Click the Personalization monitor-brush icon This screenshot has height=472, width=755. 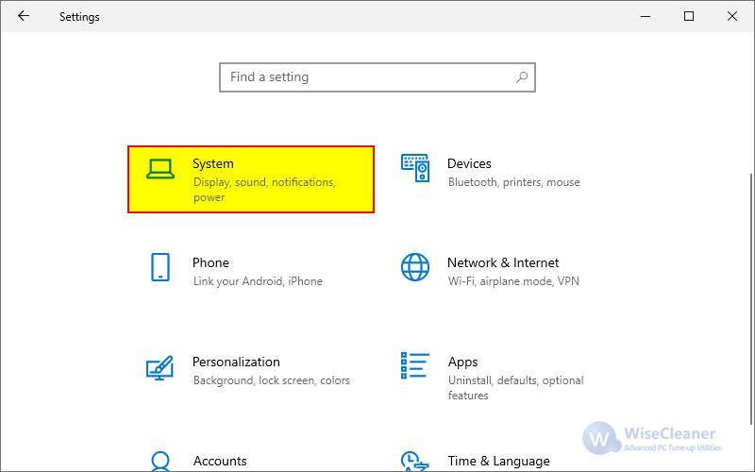coord(159,367)
